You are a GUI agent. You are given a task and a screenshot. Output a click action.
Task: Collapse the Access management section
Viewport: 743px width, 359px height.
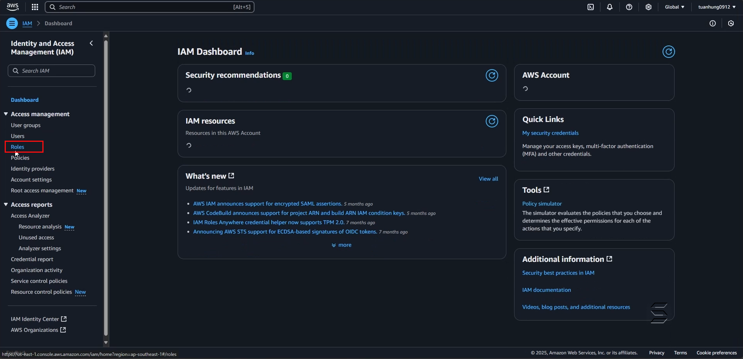tap(6, 114)
